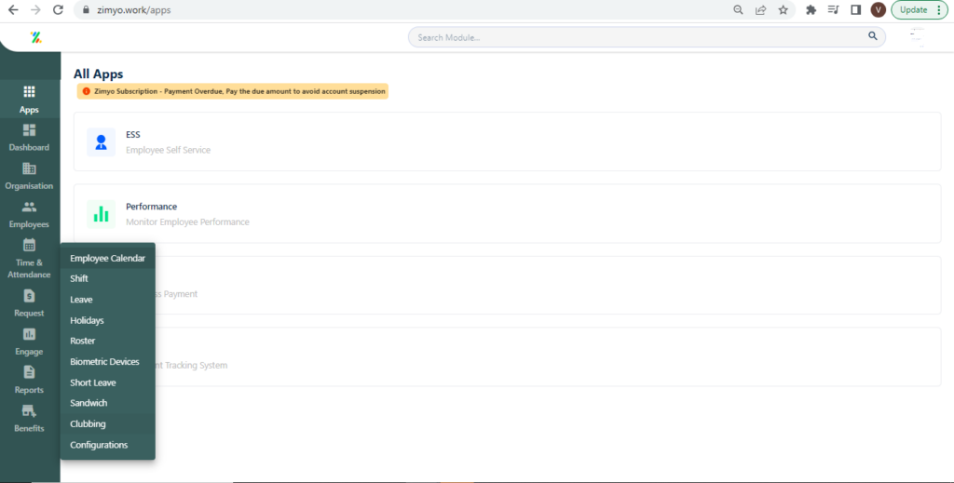Click the ESS person icon
Screen dimensions: 954x483
point(101,142)
